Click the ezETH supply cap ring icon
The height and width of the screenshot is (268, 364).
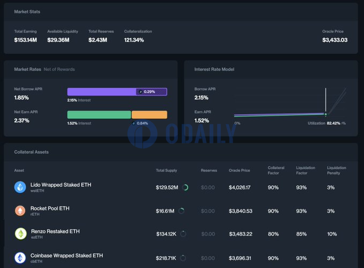[183, 234]
